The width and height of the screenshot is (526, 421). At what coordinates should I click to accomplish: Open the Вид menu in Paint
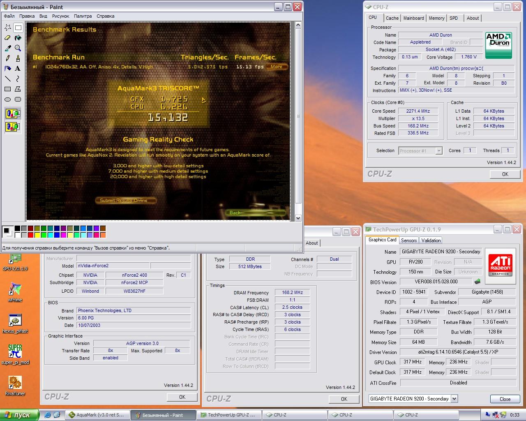coord(43,16)
